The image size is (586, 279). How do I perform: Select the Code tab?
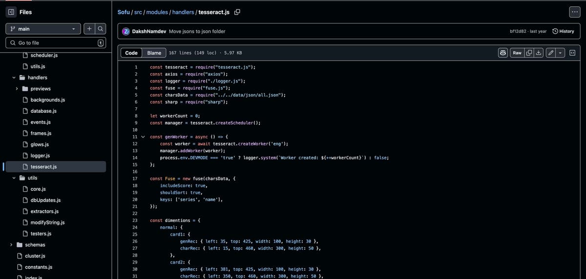click(131, 53)
